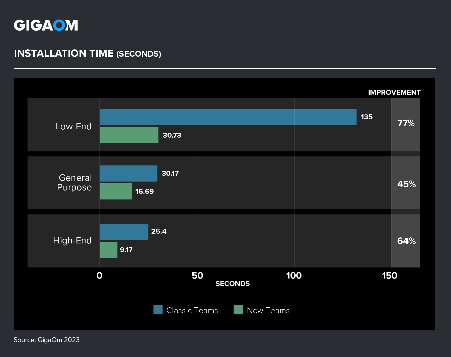The height and width of the screenshot is (357, 451).
Task: Click the General Purpose category label
Action: [x=74, y=183]
